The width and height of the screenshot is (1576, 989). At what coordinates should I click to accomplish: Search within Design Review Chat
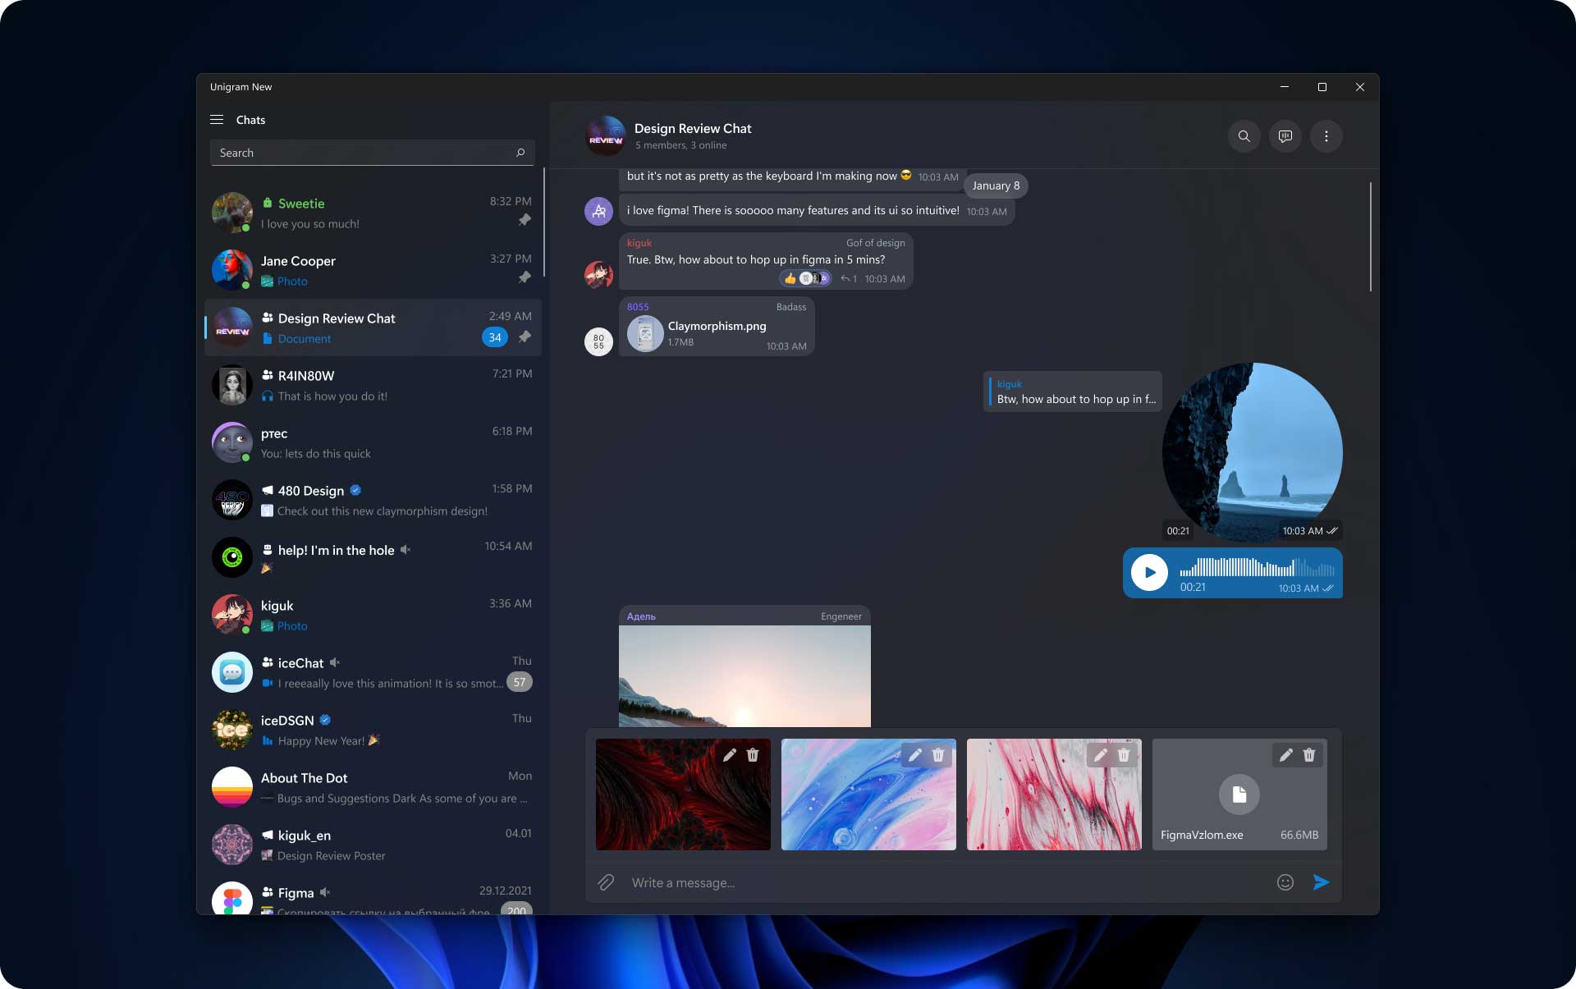click(1244, 136)
